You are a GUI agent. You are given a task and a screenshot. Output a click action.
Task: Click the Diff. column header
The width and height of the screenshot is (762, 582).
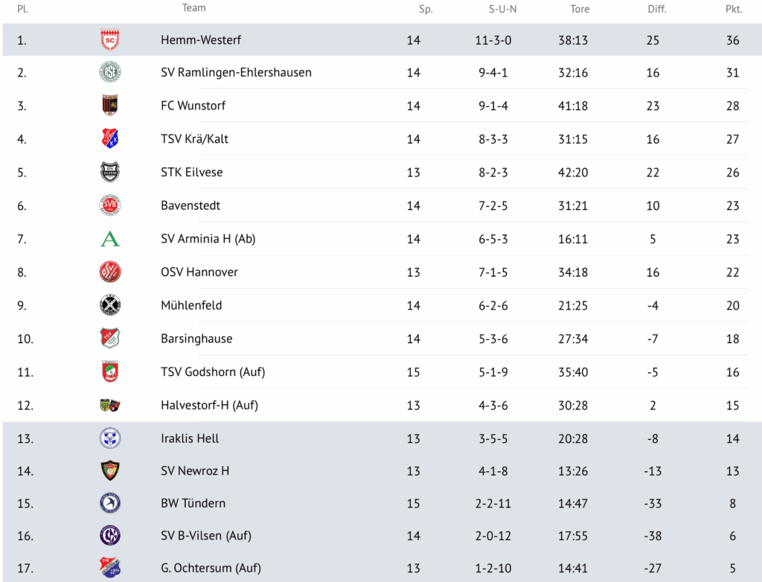(x=657, y=10)
